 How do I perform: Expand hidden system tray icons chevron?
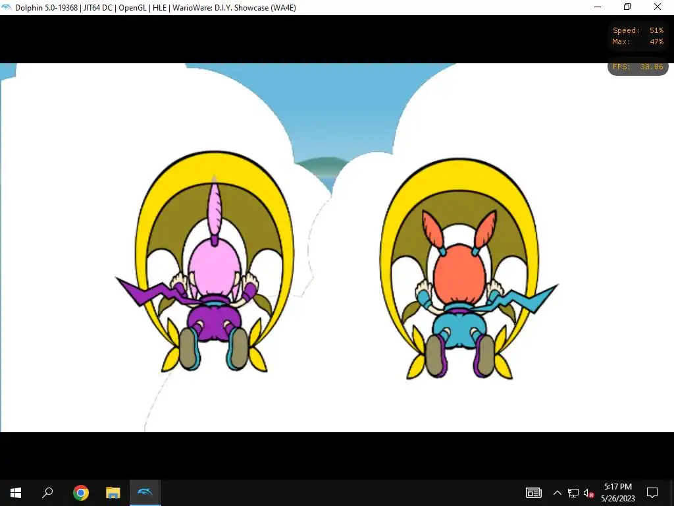[x=557, y=493]
